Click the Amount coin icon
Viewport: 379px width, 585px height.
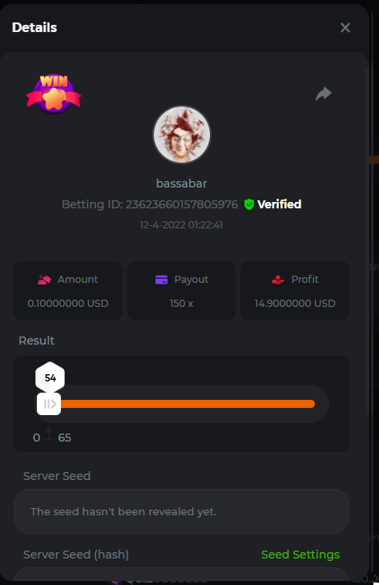click(x=44, y=280)
